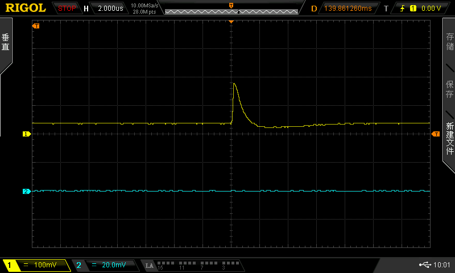Viewport: 455px width, 273px height.
Task: Click the channel 2 cyan ground marker
Action: tap(27, 191)
